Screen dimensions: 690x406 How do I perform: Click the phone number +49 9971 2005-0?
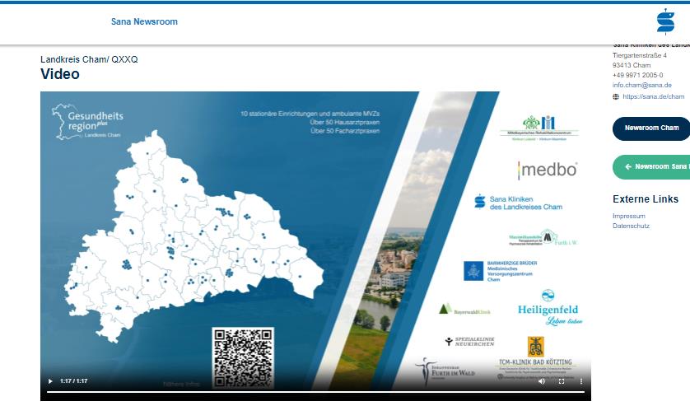click(637, 75)
